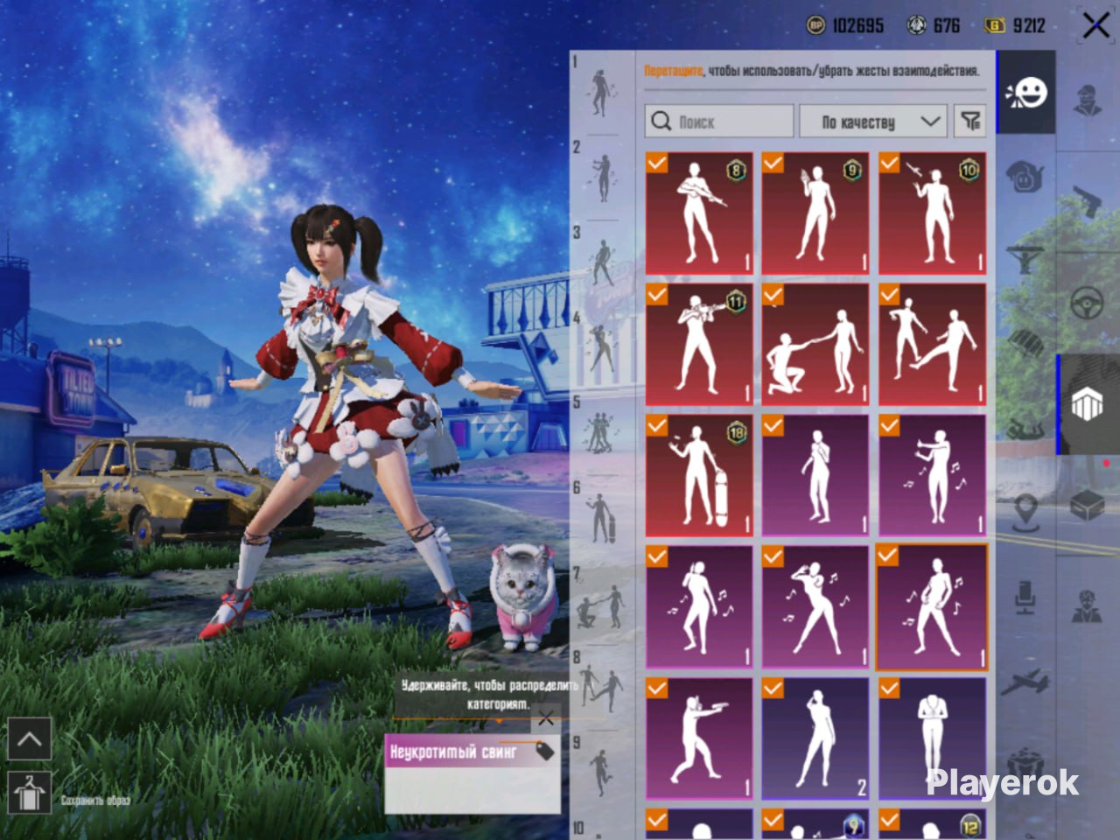Toggle checkmark on kicking duo emote

(889, 294)
